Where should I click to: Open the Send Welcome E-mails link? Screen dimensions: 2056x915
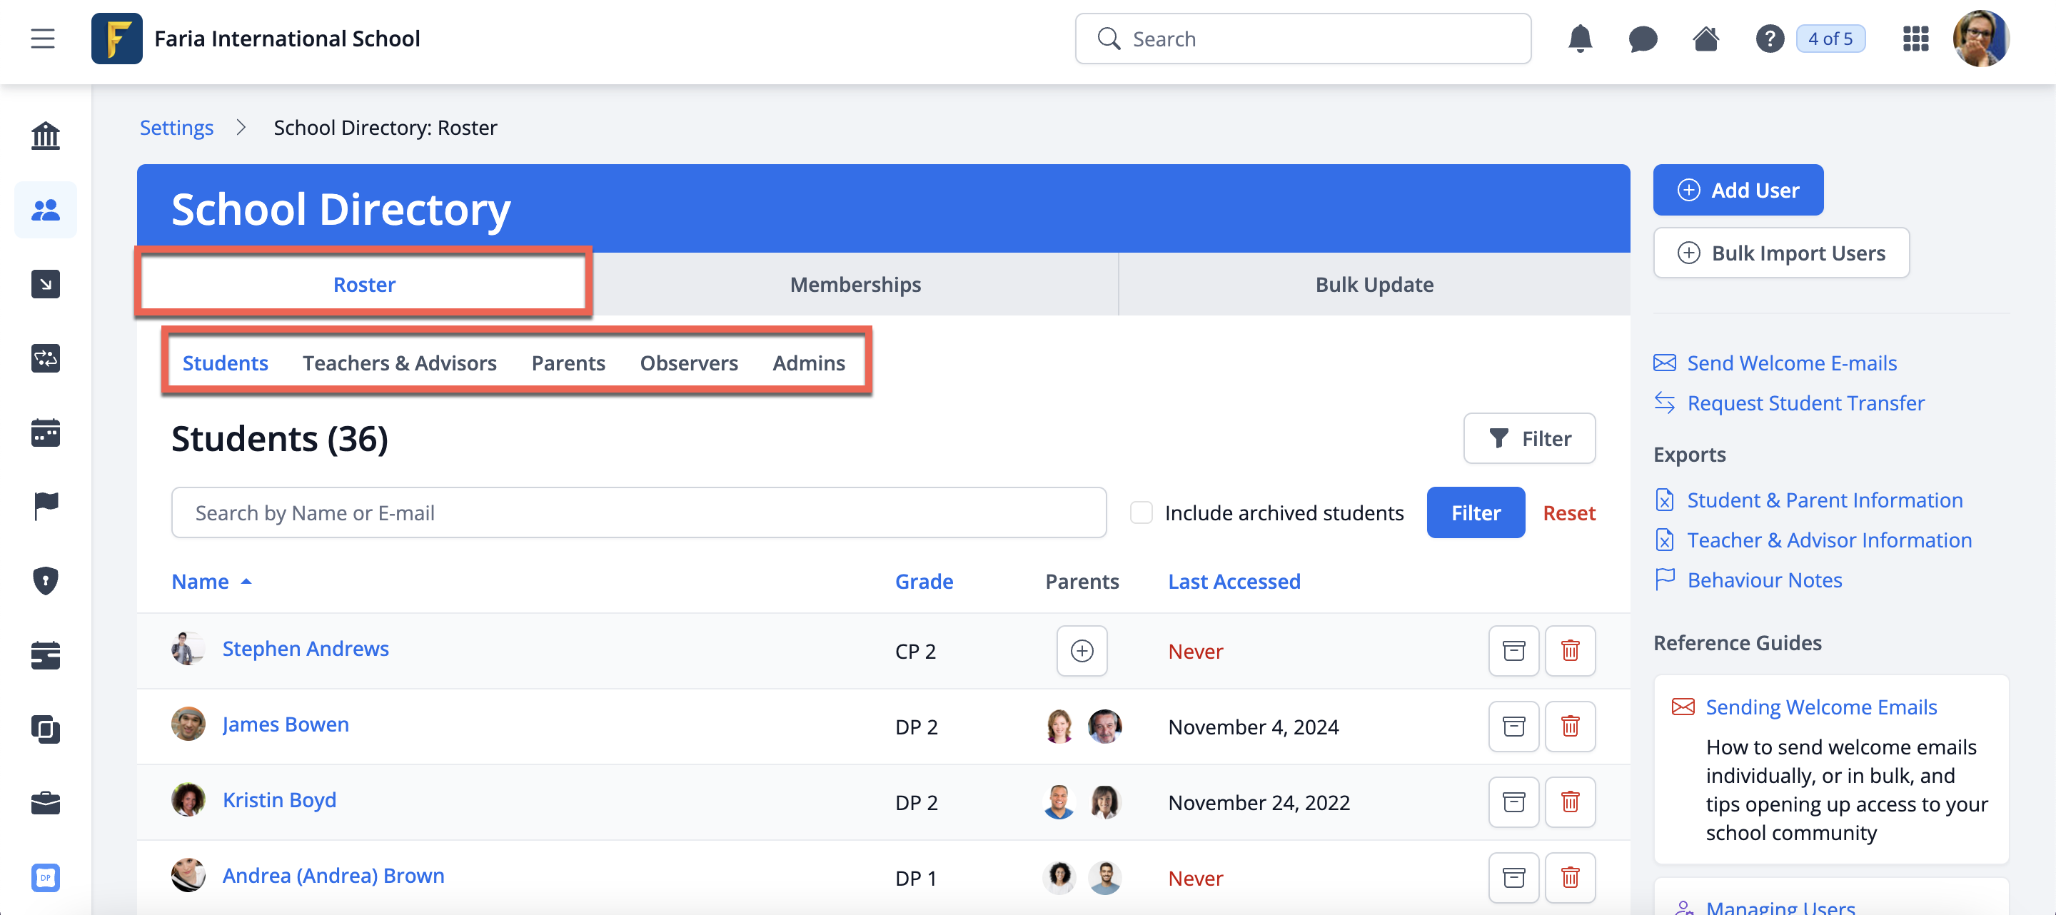click(x=1791, y=363)
